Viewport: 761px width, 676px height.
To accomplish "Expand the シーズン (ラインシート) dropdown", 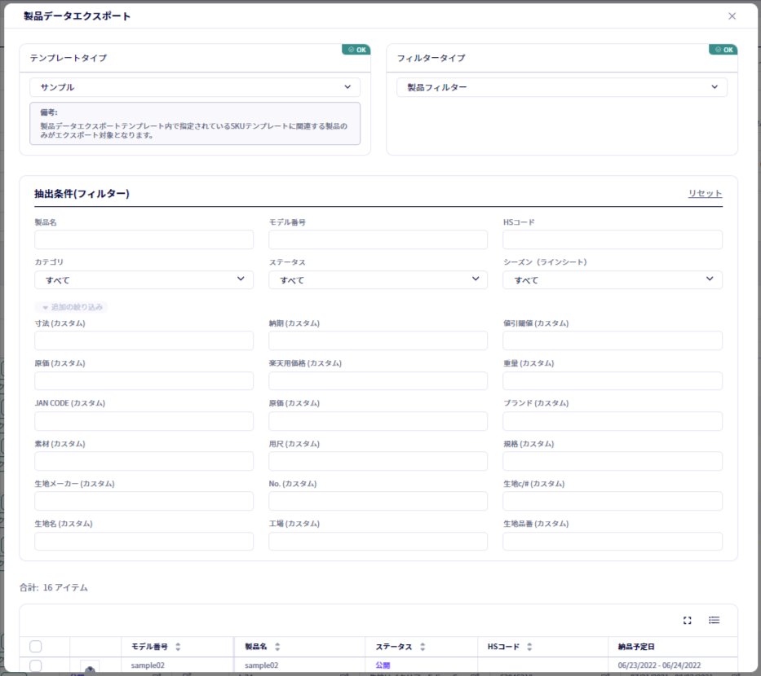I will [x=613, y=279].
